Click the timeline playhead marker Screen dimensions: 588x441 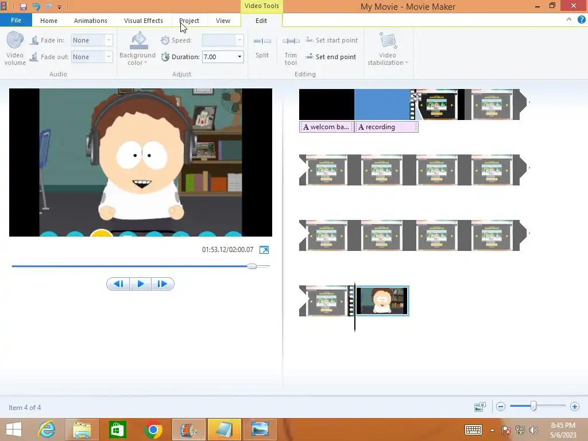(355, 308)
